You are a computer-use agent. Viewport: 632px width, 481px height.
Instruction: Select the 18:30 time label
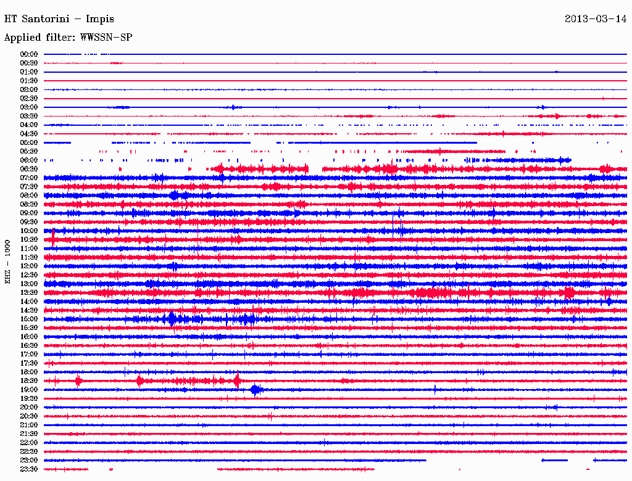pos(29,381)
